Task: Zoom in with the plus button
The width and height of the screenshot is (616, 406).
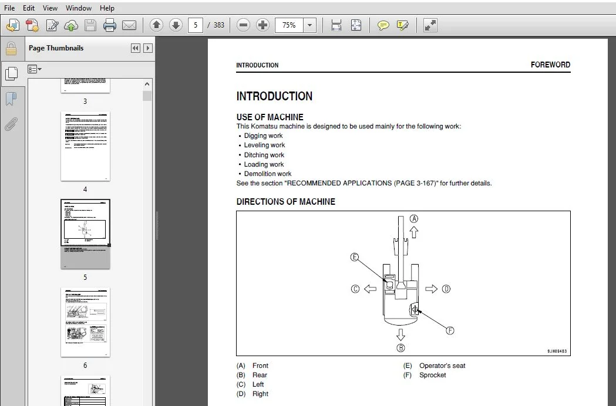Action: coord(262,26)
